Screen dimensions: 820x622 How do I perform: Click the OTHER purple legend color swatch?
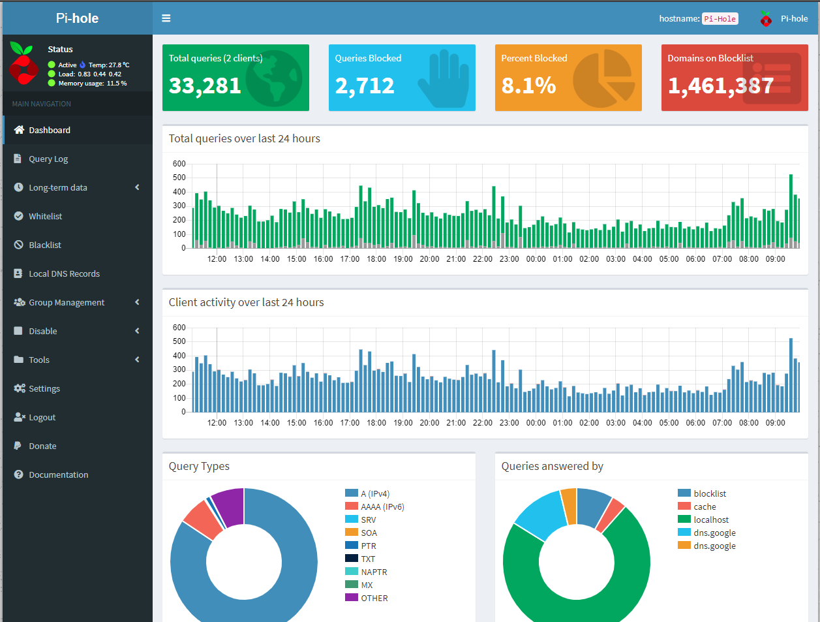coord(352,598)
